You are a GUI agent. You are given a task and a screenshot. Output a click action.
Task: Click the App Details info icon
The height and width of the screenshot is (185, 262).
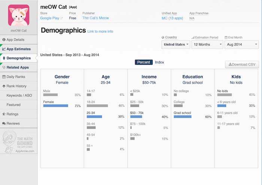tap(4, 40)
